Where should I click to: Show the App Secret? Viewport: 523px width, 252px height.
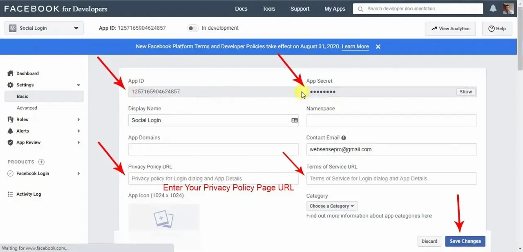click(x=466, y=92)
